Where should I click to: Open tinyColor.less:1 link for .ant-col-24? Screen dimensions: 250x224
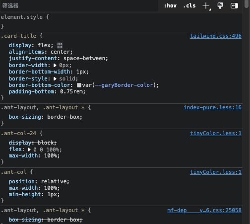216,133
